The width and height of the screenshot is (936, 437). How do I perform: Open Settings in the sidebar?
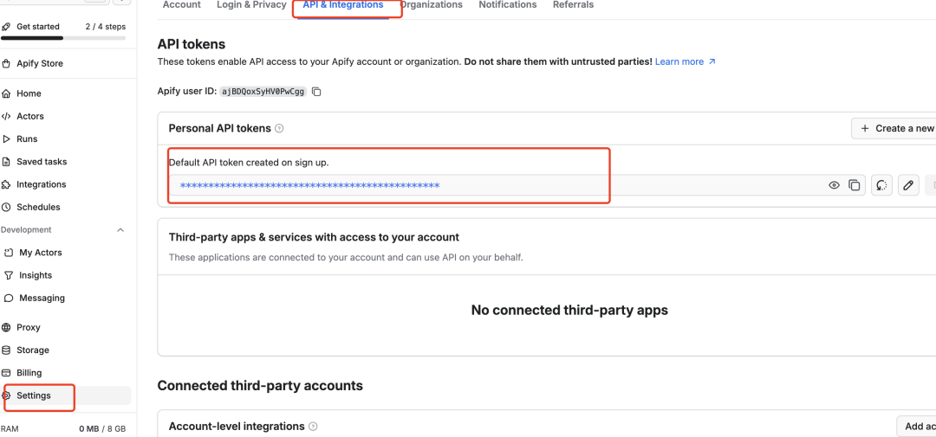34,395
